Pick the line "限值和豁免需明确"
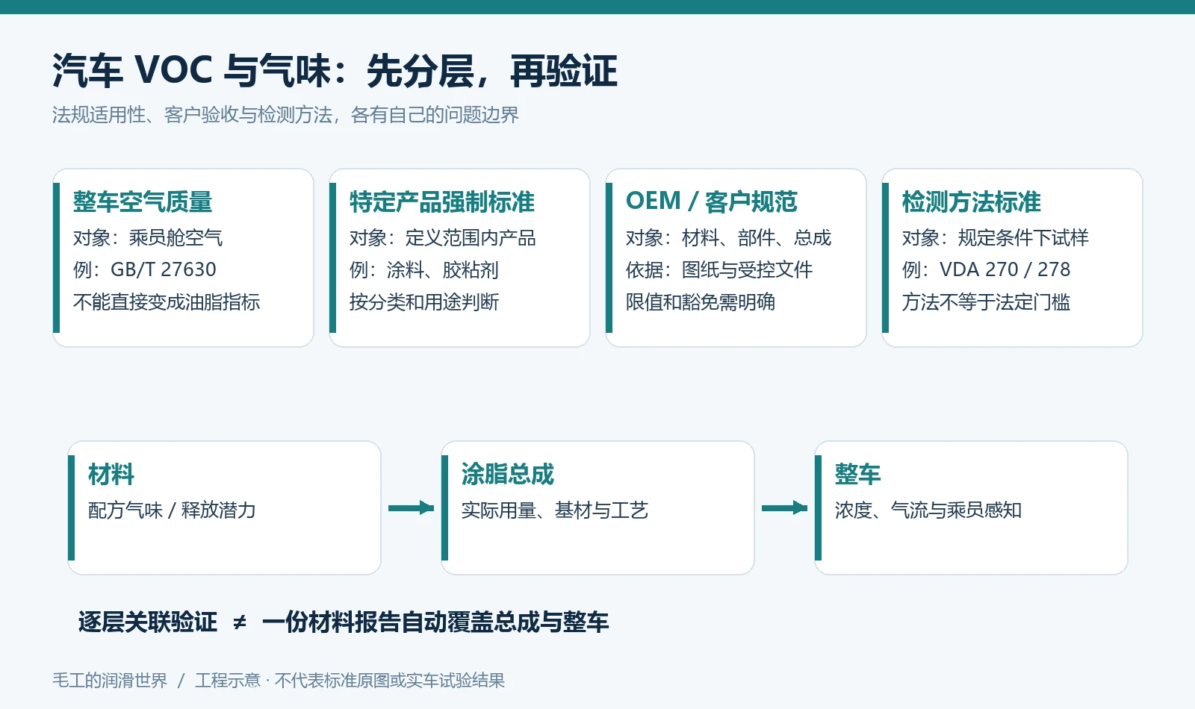Image resolution: width=1195 pixels, height=709 pixels. pyautogui.click(x=701, y=302)
